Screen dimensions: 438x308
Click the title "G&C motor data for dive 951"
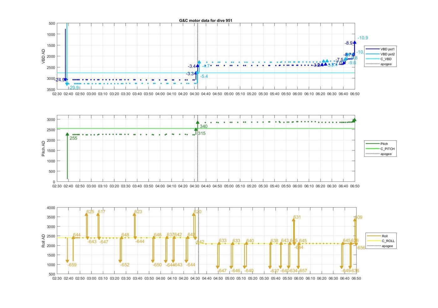click(x=206, y=20)
